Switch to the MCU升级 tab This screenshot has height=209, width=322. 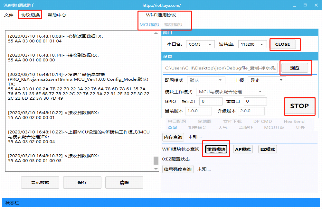click(274, 128)
